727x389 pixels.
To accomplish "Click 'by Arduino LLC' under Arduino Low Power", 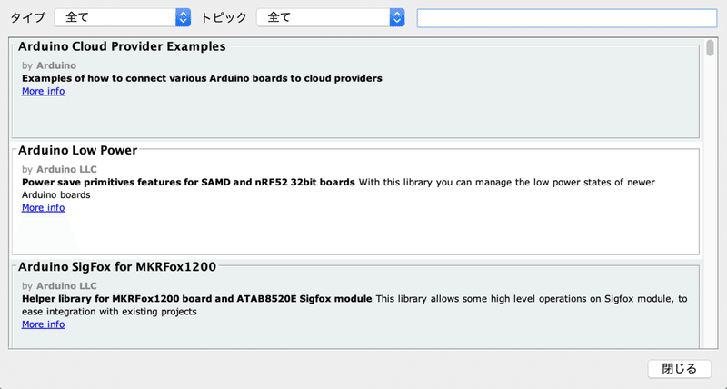I will point(59,169).
